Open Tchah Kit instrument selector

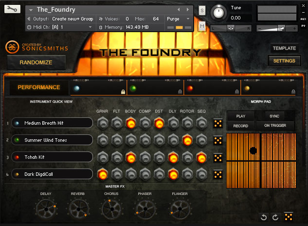tap(52, 157)
